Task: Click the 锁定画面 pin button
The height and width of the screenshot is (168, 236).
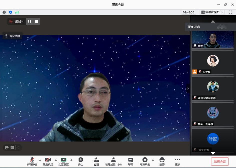Action: 13,36
